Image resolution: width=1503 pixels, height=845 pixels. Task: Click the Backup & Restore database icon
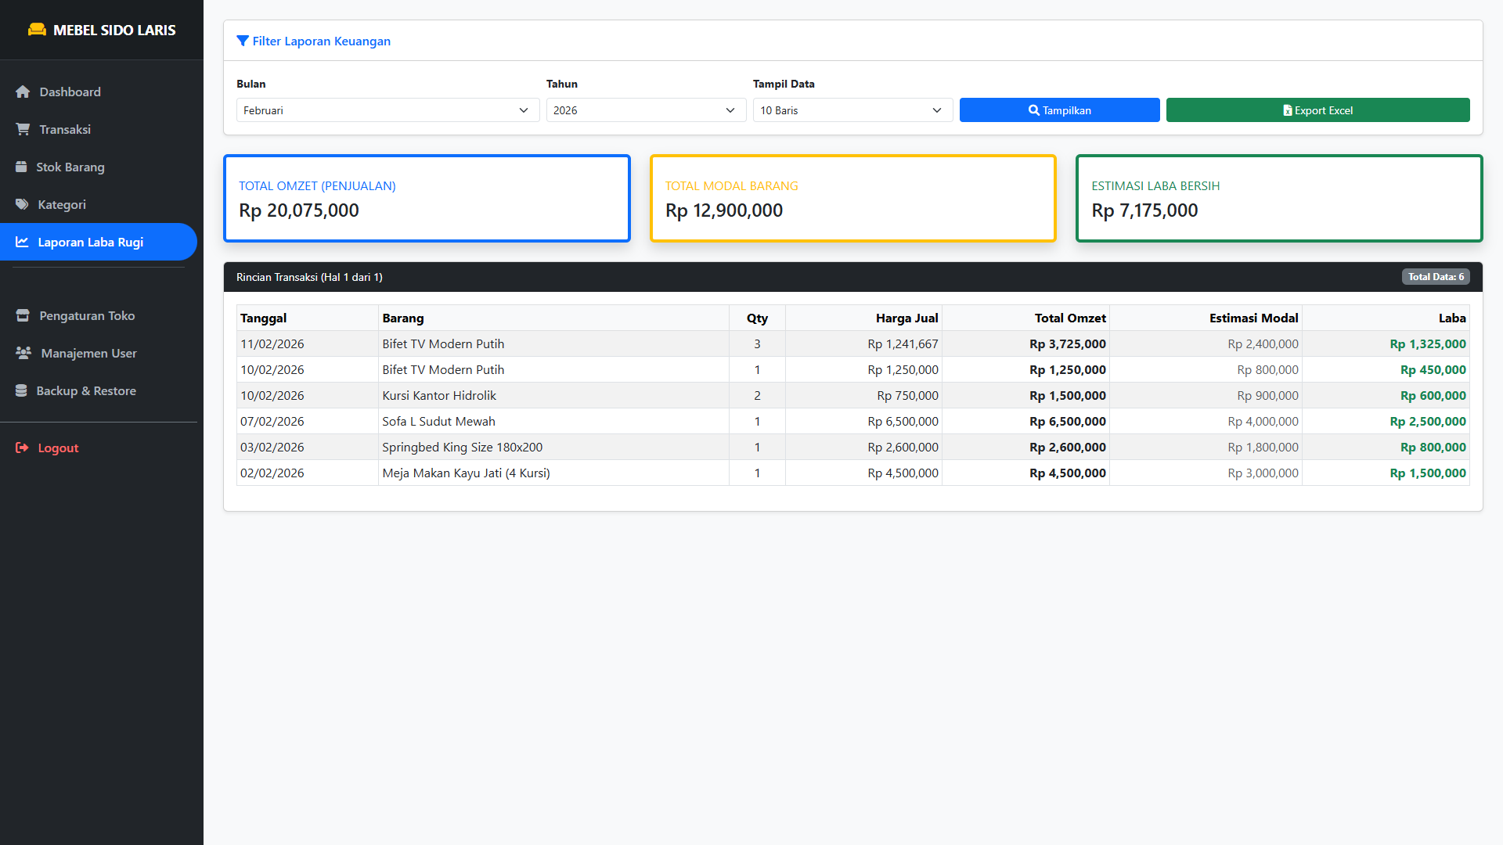coord(21,390)
